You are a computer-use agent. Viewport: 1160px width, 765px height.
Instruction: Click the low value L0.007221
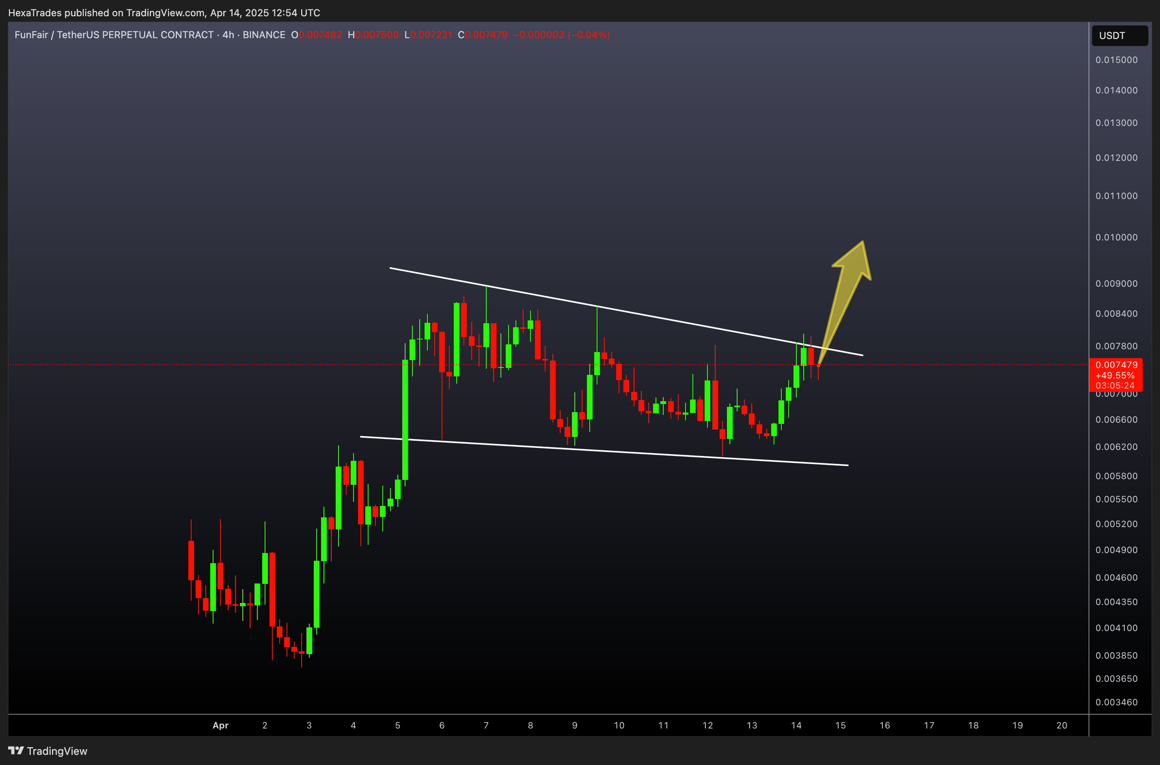tap(428, 35)
